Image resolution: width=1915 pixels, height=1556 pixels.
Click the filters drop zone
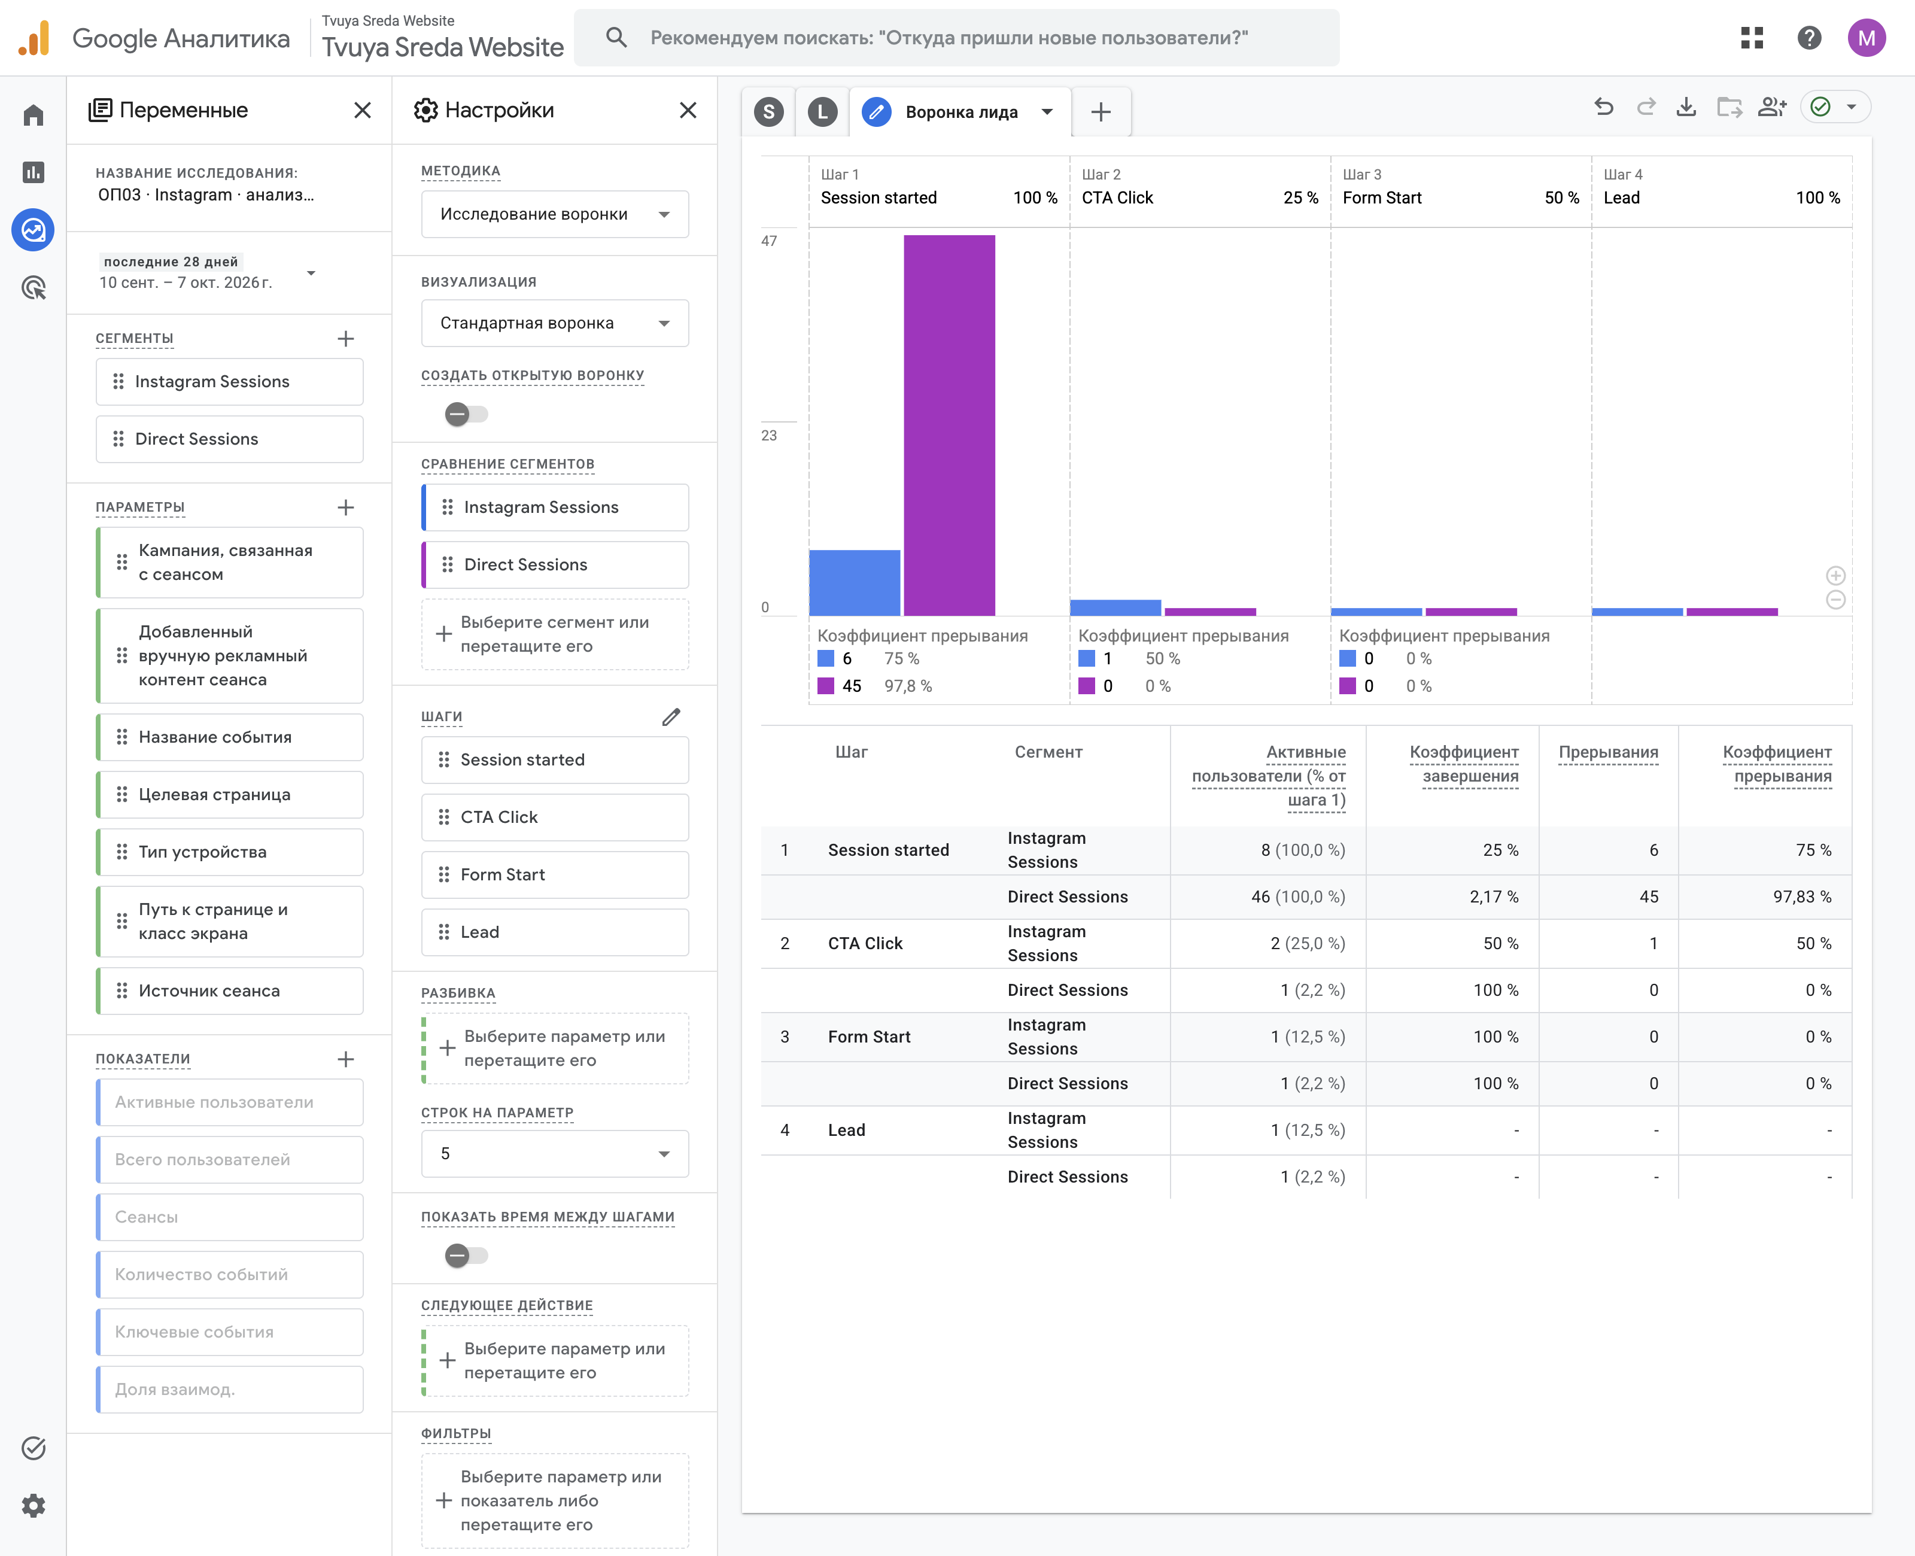pos(555,1500)
